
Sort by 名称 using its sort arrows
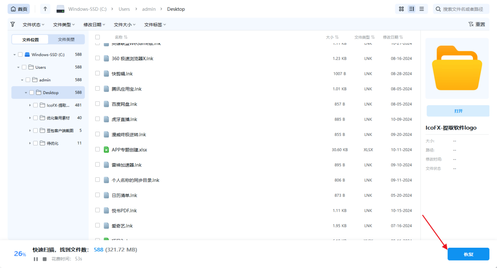[126, 37]
